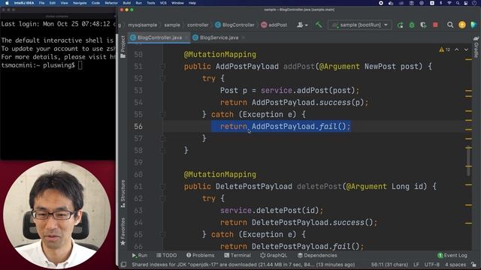Go to next highlighted error arrow

click(466, 49)
